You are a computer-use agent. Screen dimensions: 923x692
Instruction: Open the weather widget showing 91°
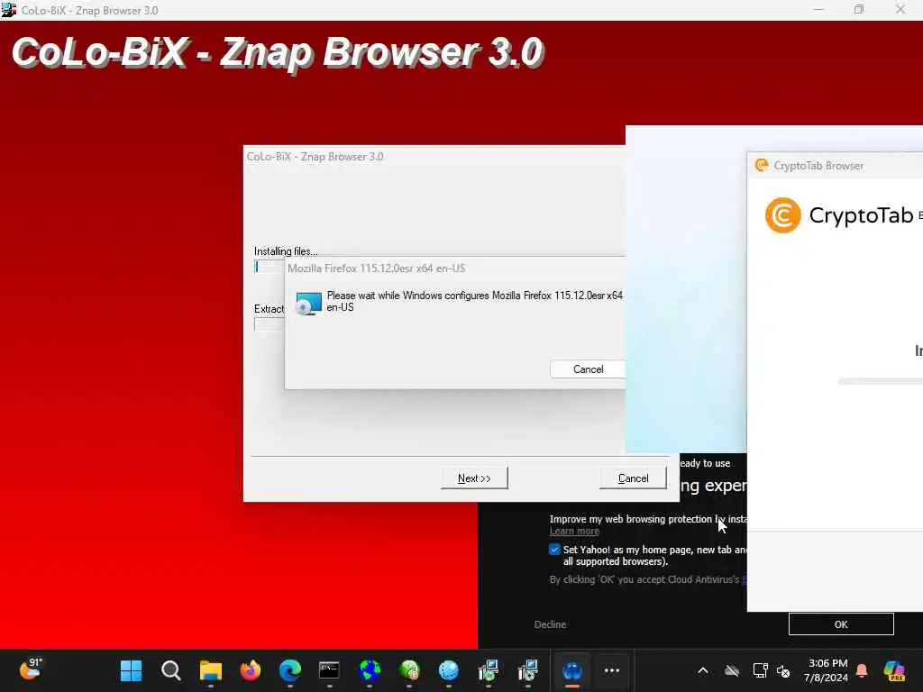[30, 669]
